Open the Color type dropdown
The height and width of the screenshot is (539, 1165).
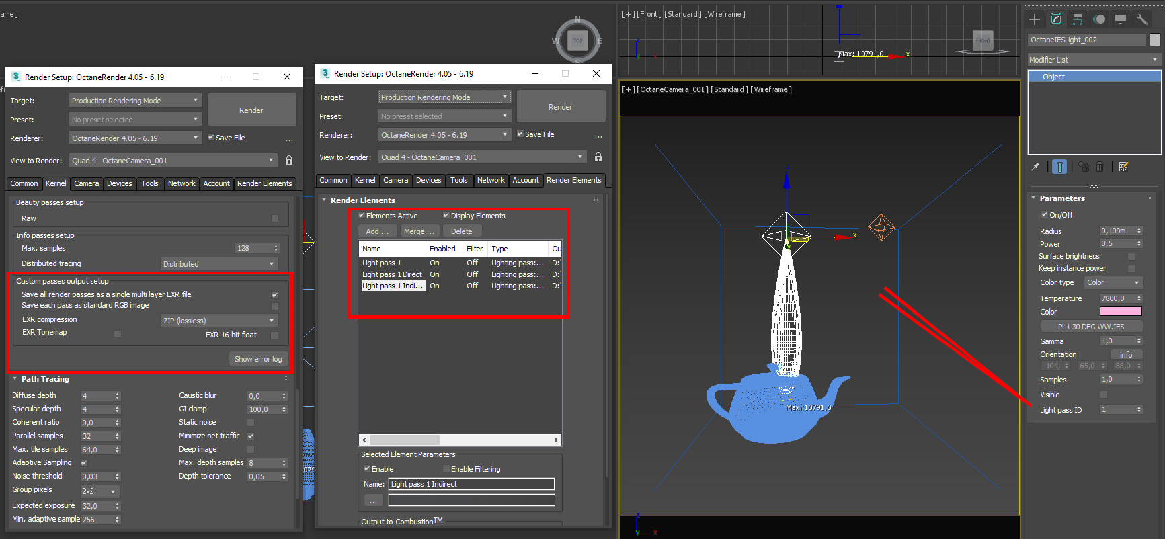point(1113,283)
